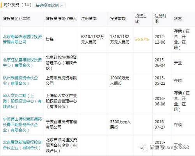195x156 pixels.
Task: Select registration date 2016-06-08
Action: (x=160, y=101)
